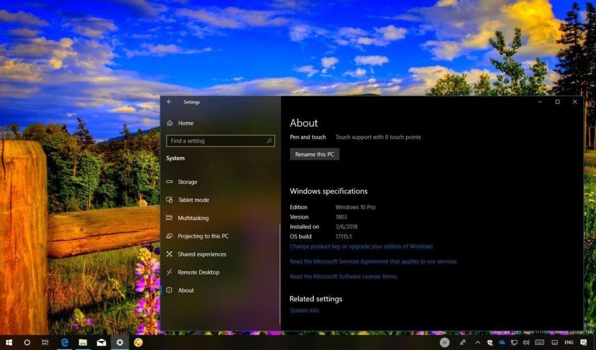Open the search dropdown in Find a setting
This screenshot has height=350, width=596.
click(x=268, y=141)
